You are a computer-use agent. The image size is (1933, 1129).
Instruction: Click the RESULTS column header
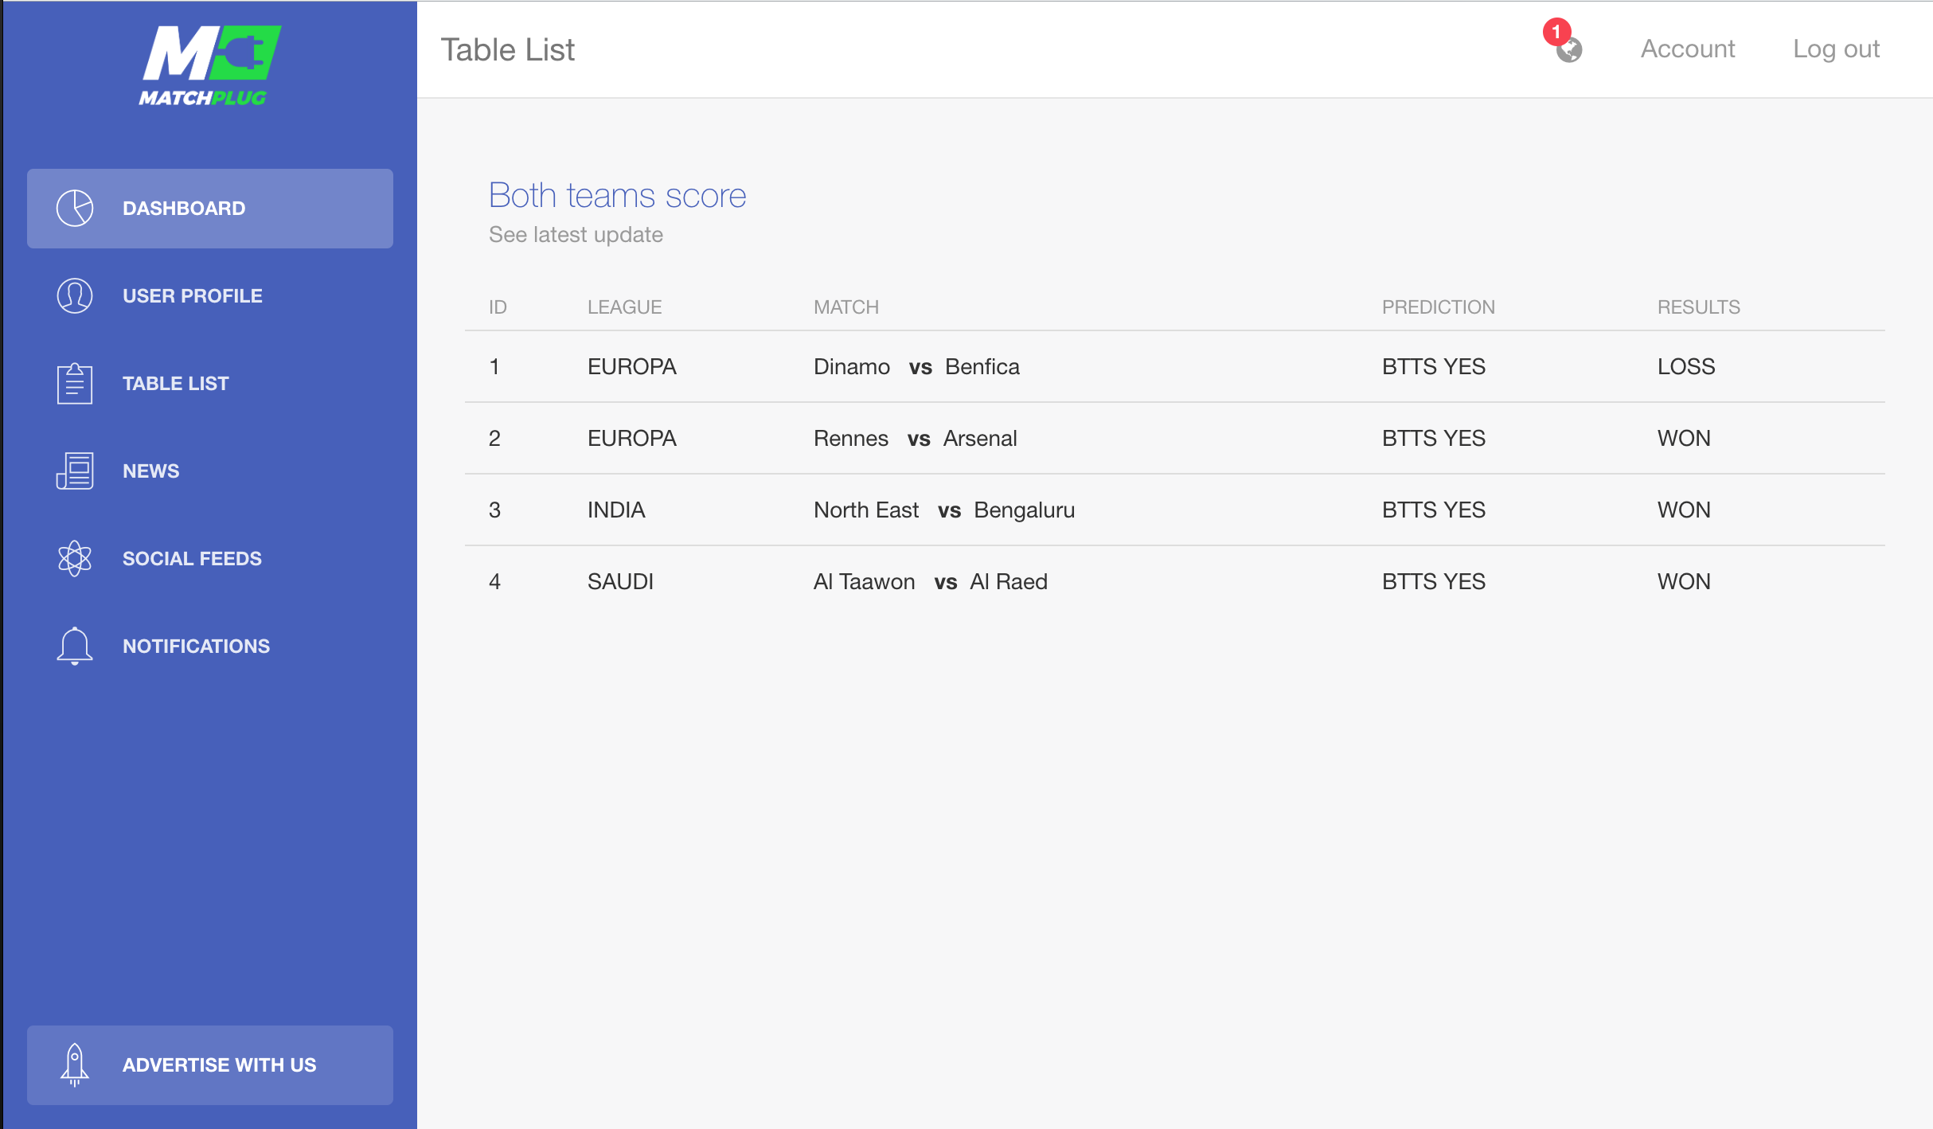[x=1699, y=307]
